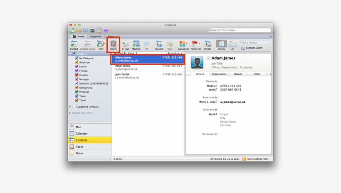Open the Categorize dropdown arrow
The width and height of the screenshot is (341, 193).
[187, 44]
